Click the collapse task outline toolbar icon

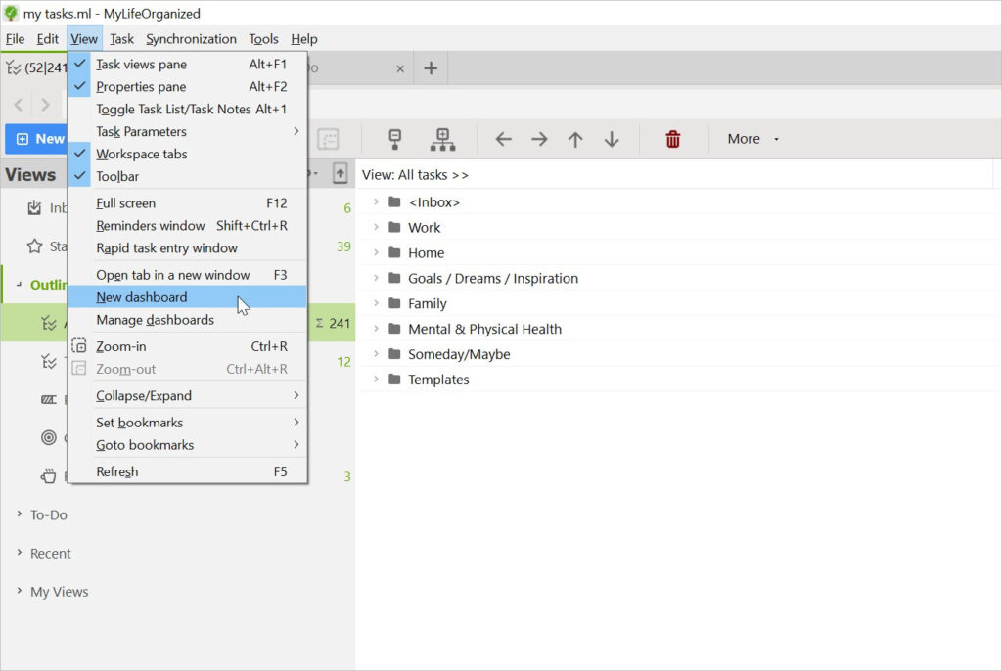pyautogui.click(x=395, y=139)
